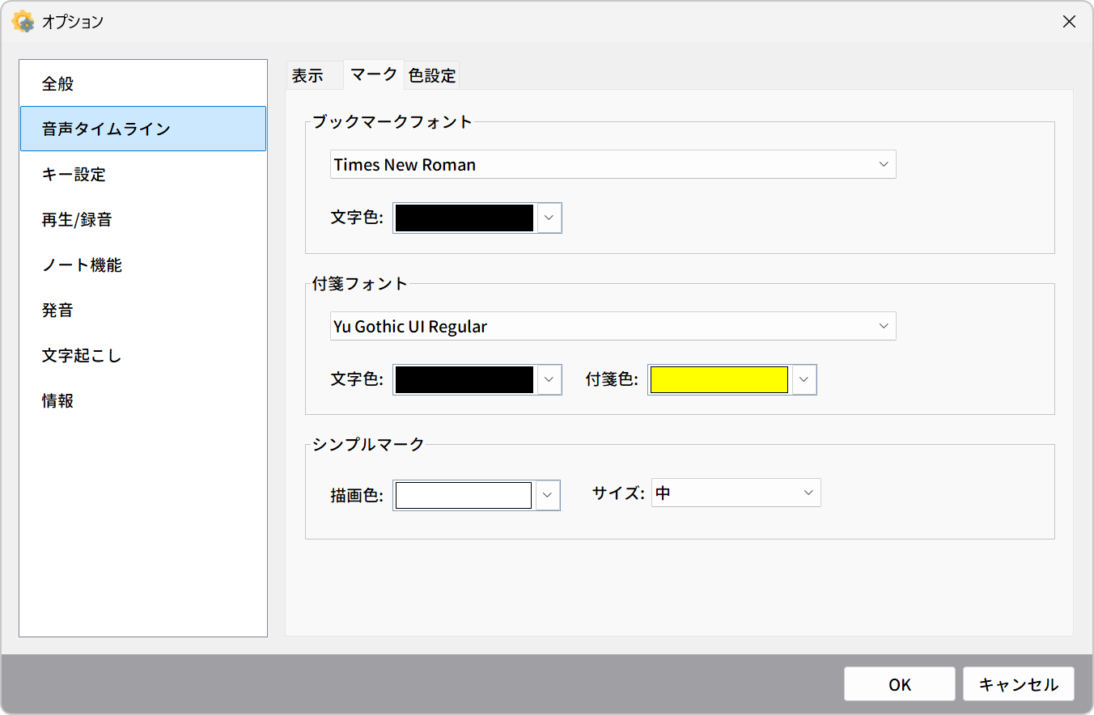This screenshot has width=1094, height=715.
Task: Open the Times New Roman font dropdown
Action: pyautogui.click(x=613, y=164)
